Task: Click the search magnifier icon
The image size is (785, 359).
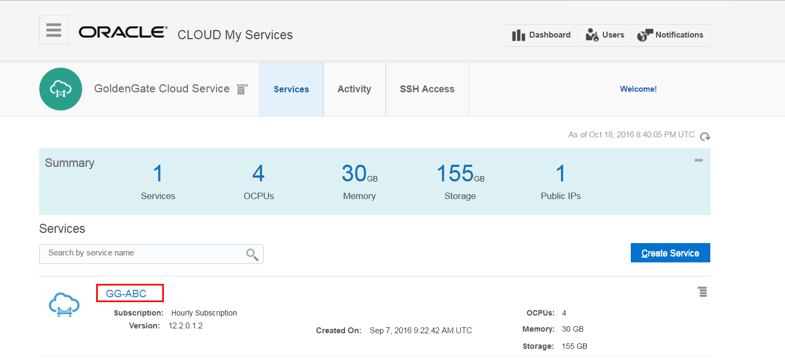Action: click(x=252, y=254)
